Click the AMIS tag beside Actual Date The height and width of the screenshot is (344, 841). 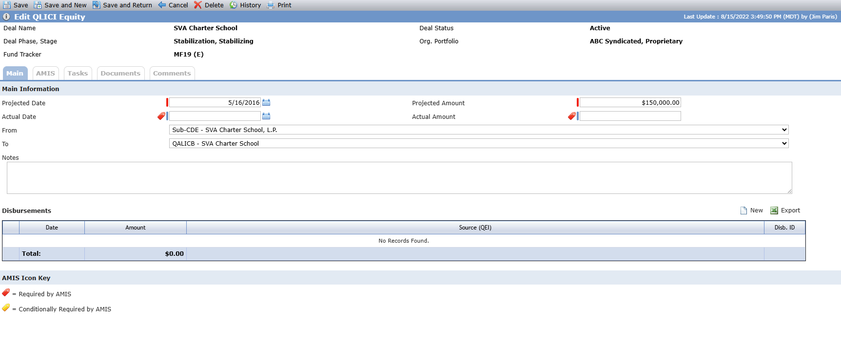pos(161,116)
